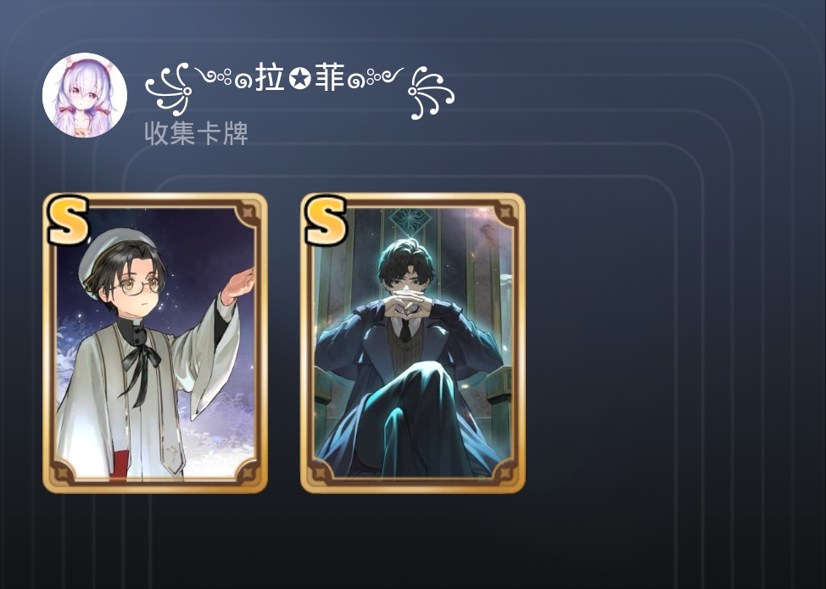The height and width of the screenshot is (589, 826).
Task: Click the 菲 character in the username
Action: 330,79
